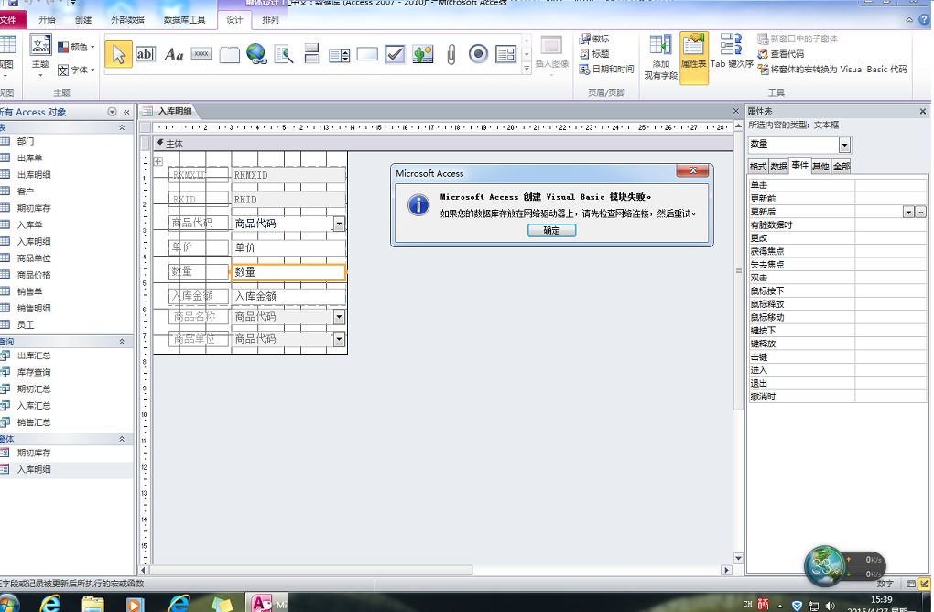Open the 部门 table in navigation pane

pyautogui.click(x=26, y=141)
